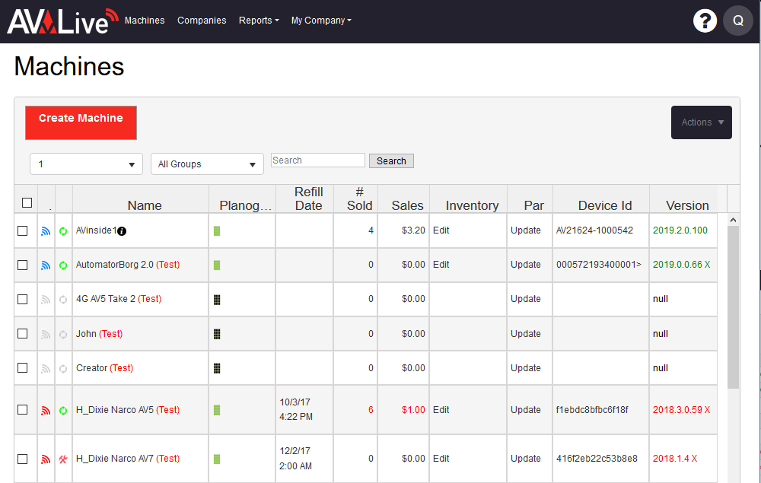Click green refresh icon in AVinside1 row

pos(63,231)
